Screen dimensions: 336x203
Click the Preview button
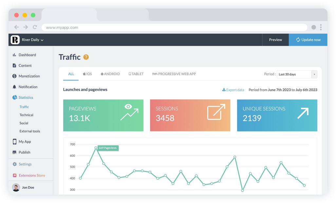pyautogui.click(x=275, y=40)
